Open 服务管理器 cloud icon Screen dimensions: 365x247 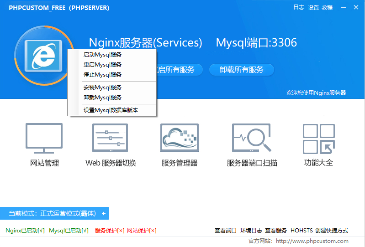[x=180, y=138]
